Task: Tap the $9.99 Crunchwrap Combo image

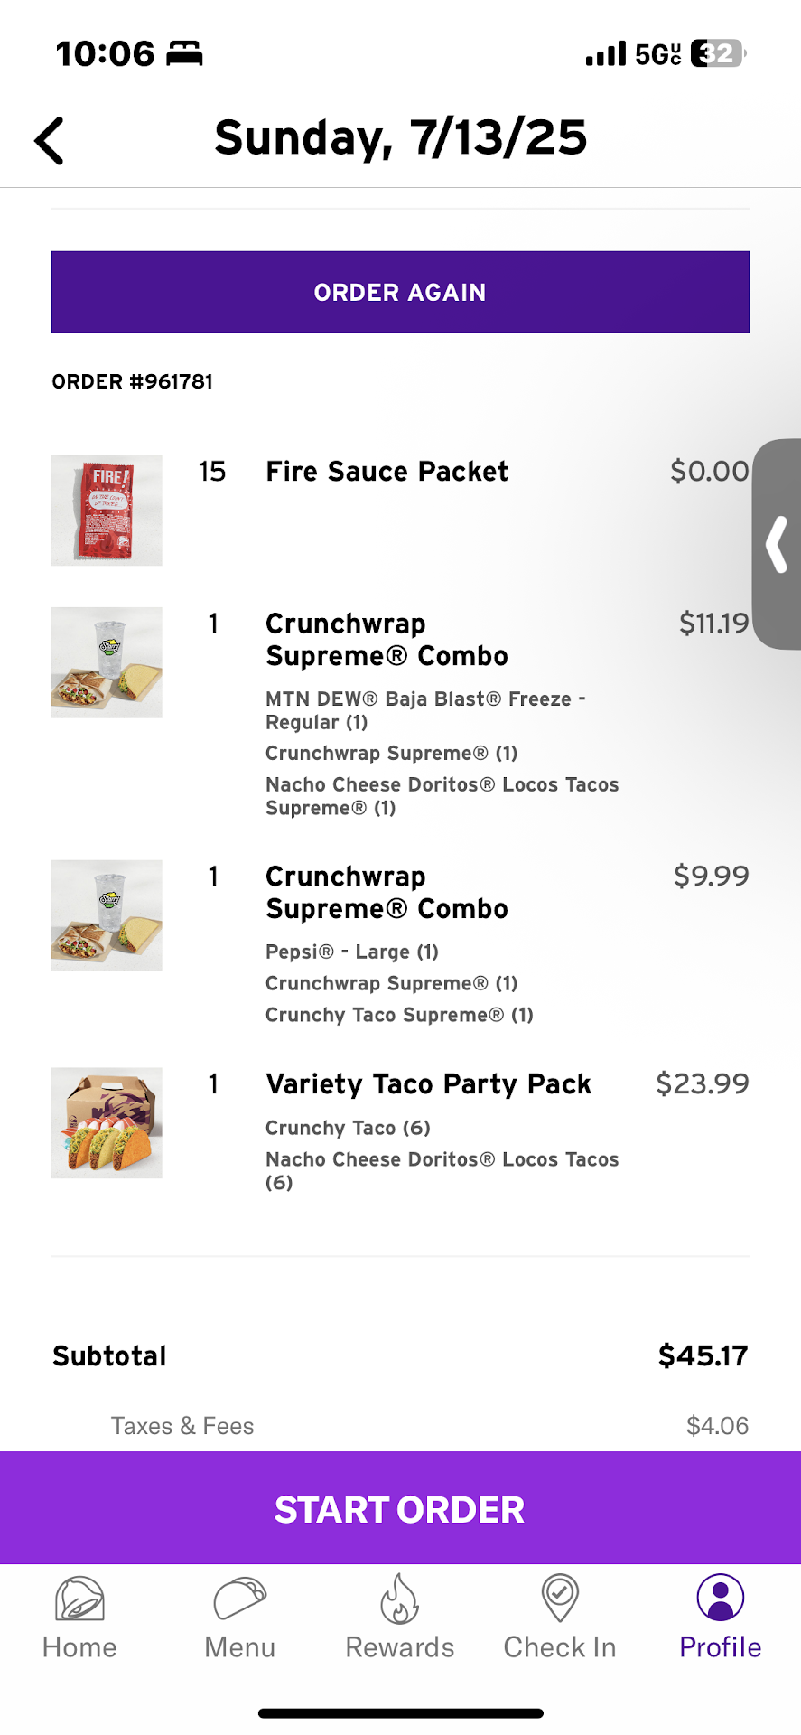Action: pos(107,915)
